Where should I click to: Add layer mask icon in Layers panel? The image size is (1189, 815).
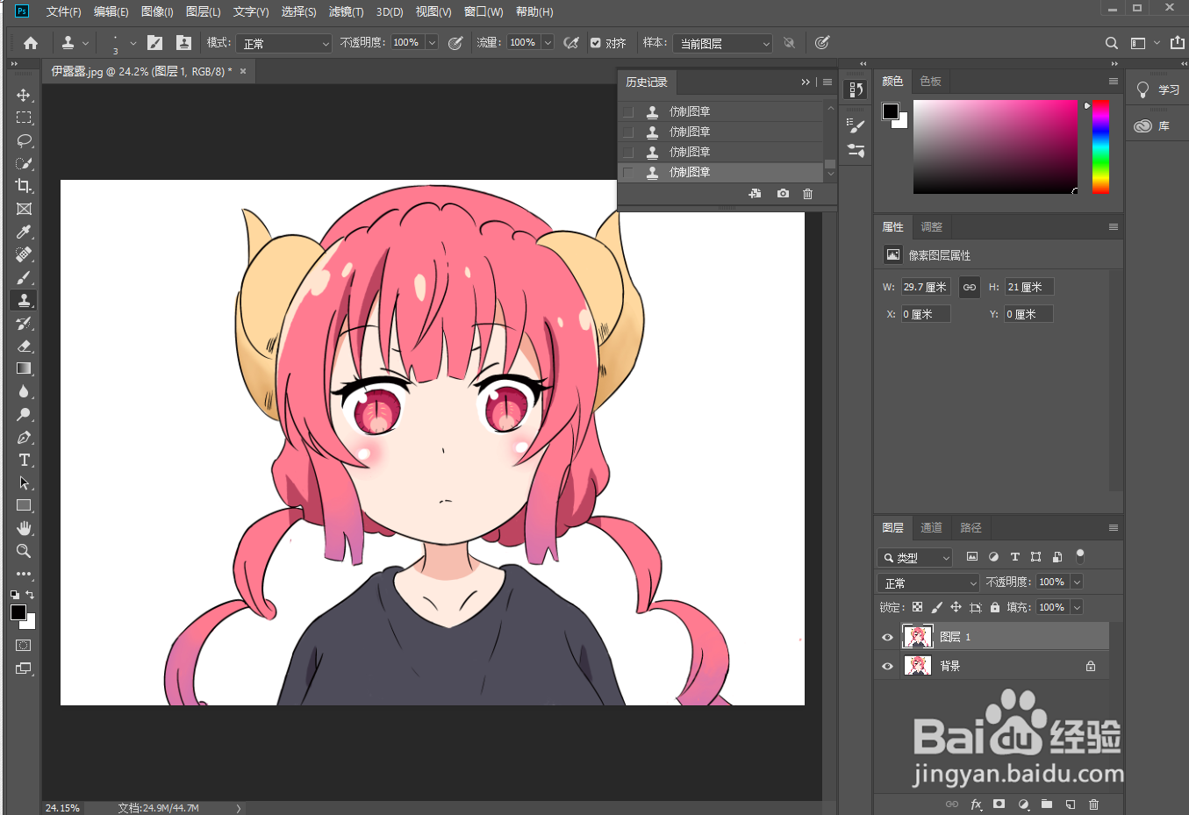999,804
